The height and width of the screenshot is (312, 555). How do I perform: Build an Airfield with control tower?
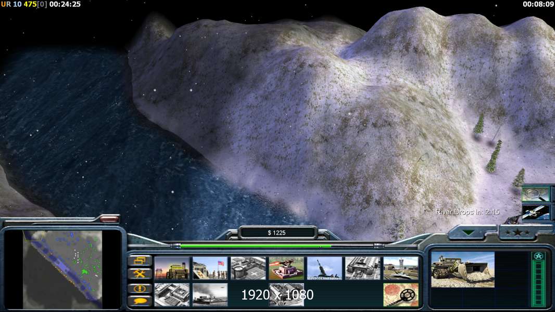(401, 268)
